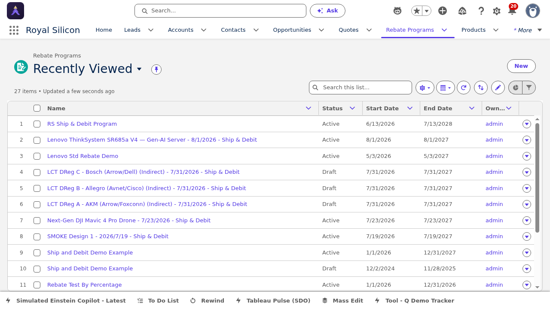
Task: Click the Royal Silicon app logo
Action: pyautogui.click(x=15, y=11)
